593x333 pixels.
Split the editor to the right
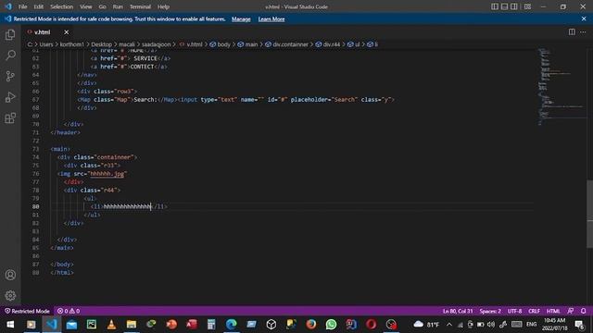[572, 32]
